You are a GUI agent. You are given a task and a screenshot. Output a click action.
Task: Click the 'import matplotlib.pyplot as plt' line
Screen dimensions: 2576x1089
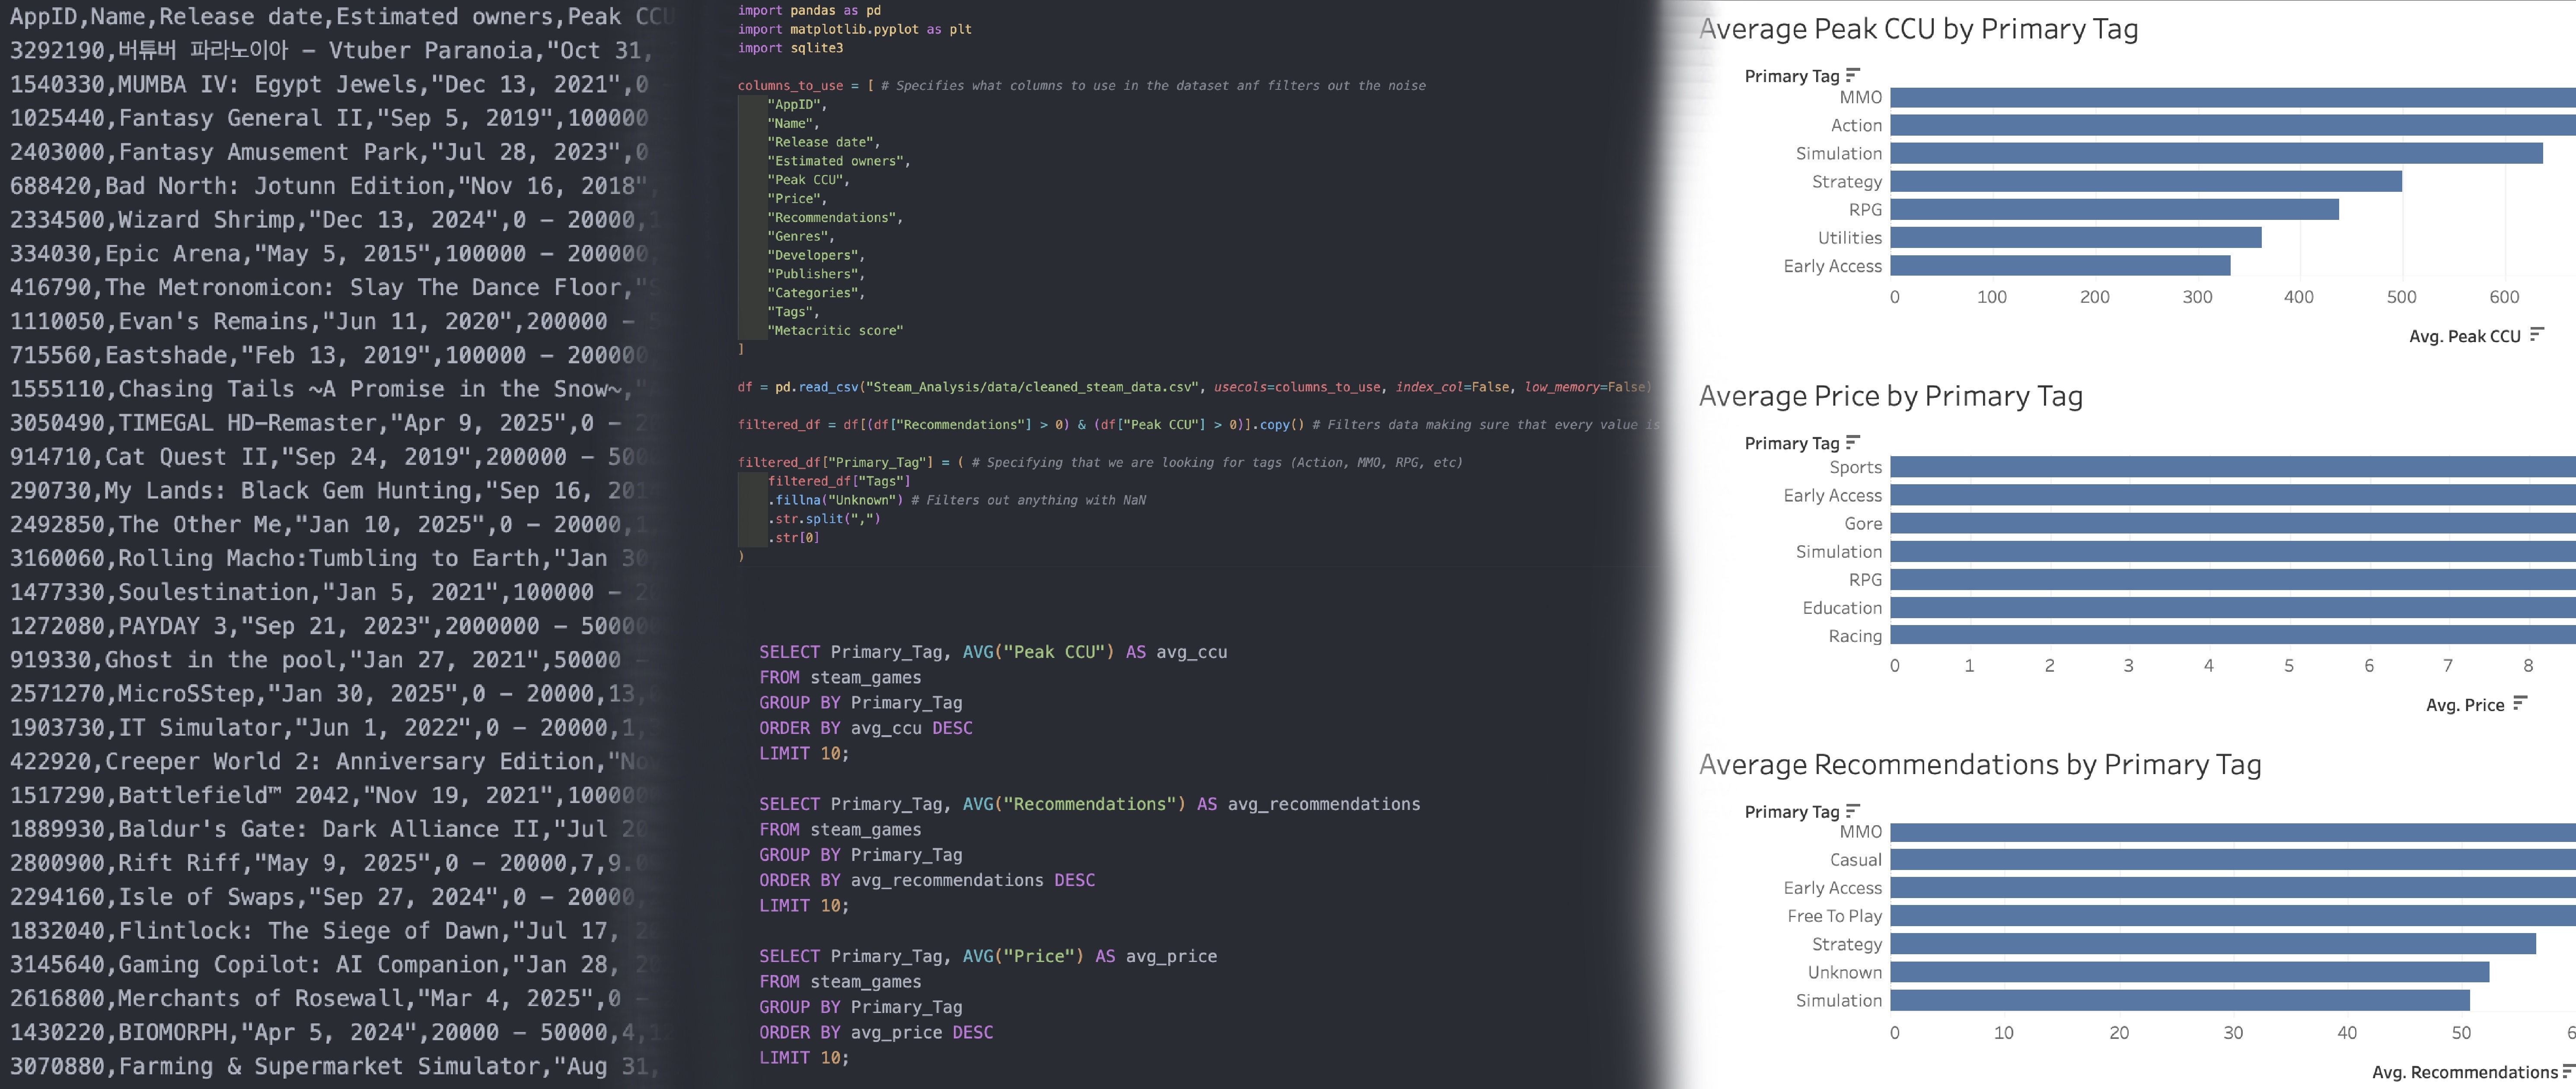coord(854,29)
